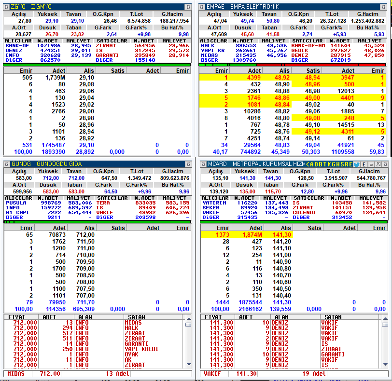Select the yellow 'G' shortcut in MCARD title bar
Viewport: 392px width, 381px height.
[334, 164]
